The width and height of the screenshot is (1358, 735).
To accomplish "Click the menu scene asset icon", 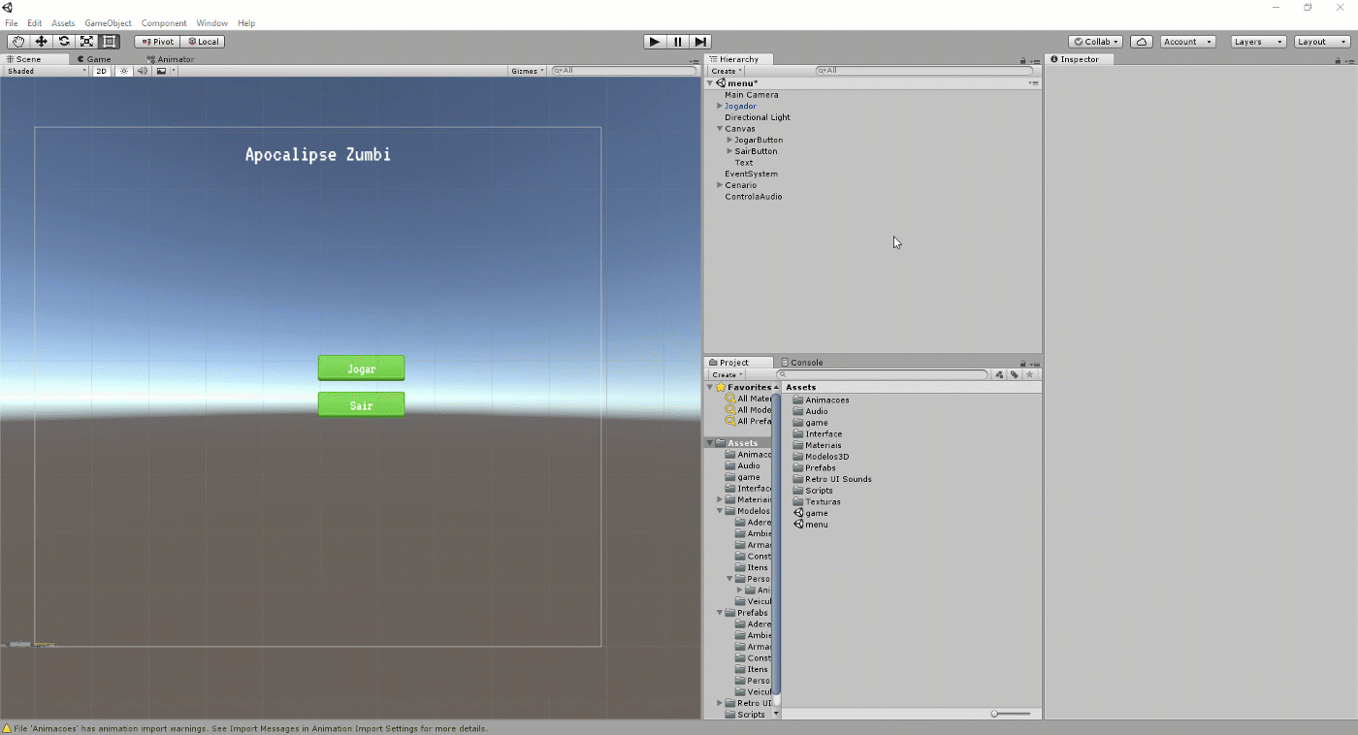I will coord(799,525).
